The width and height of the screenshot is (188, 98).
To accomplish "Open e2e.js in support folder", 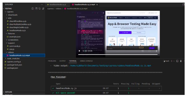I will tap(12, 49).
